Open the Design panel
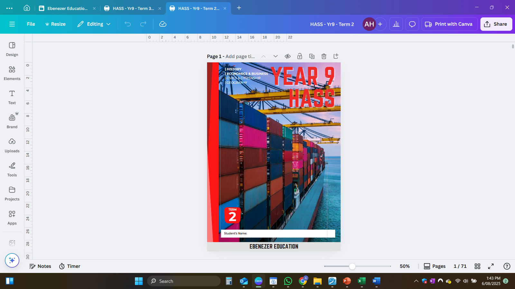The height and width of the screenshot is (289, 515). tap(12, 49)
